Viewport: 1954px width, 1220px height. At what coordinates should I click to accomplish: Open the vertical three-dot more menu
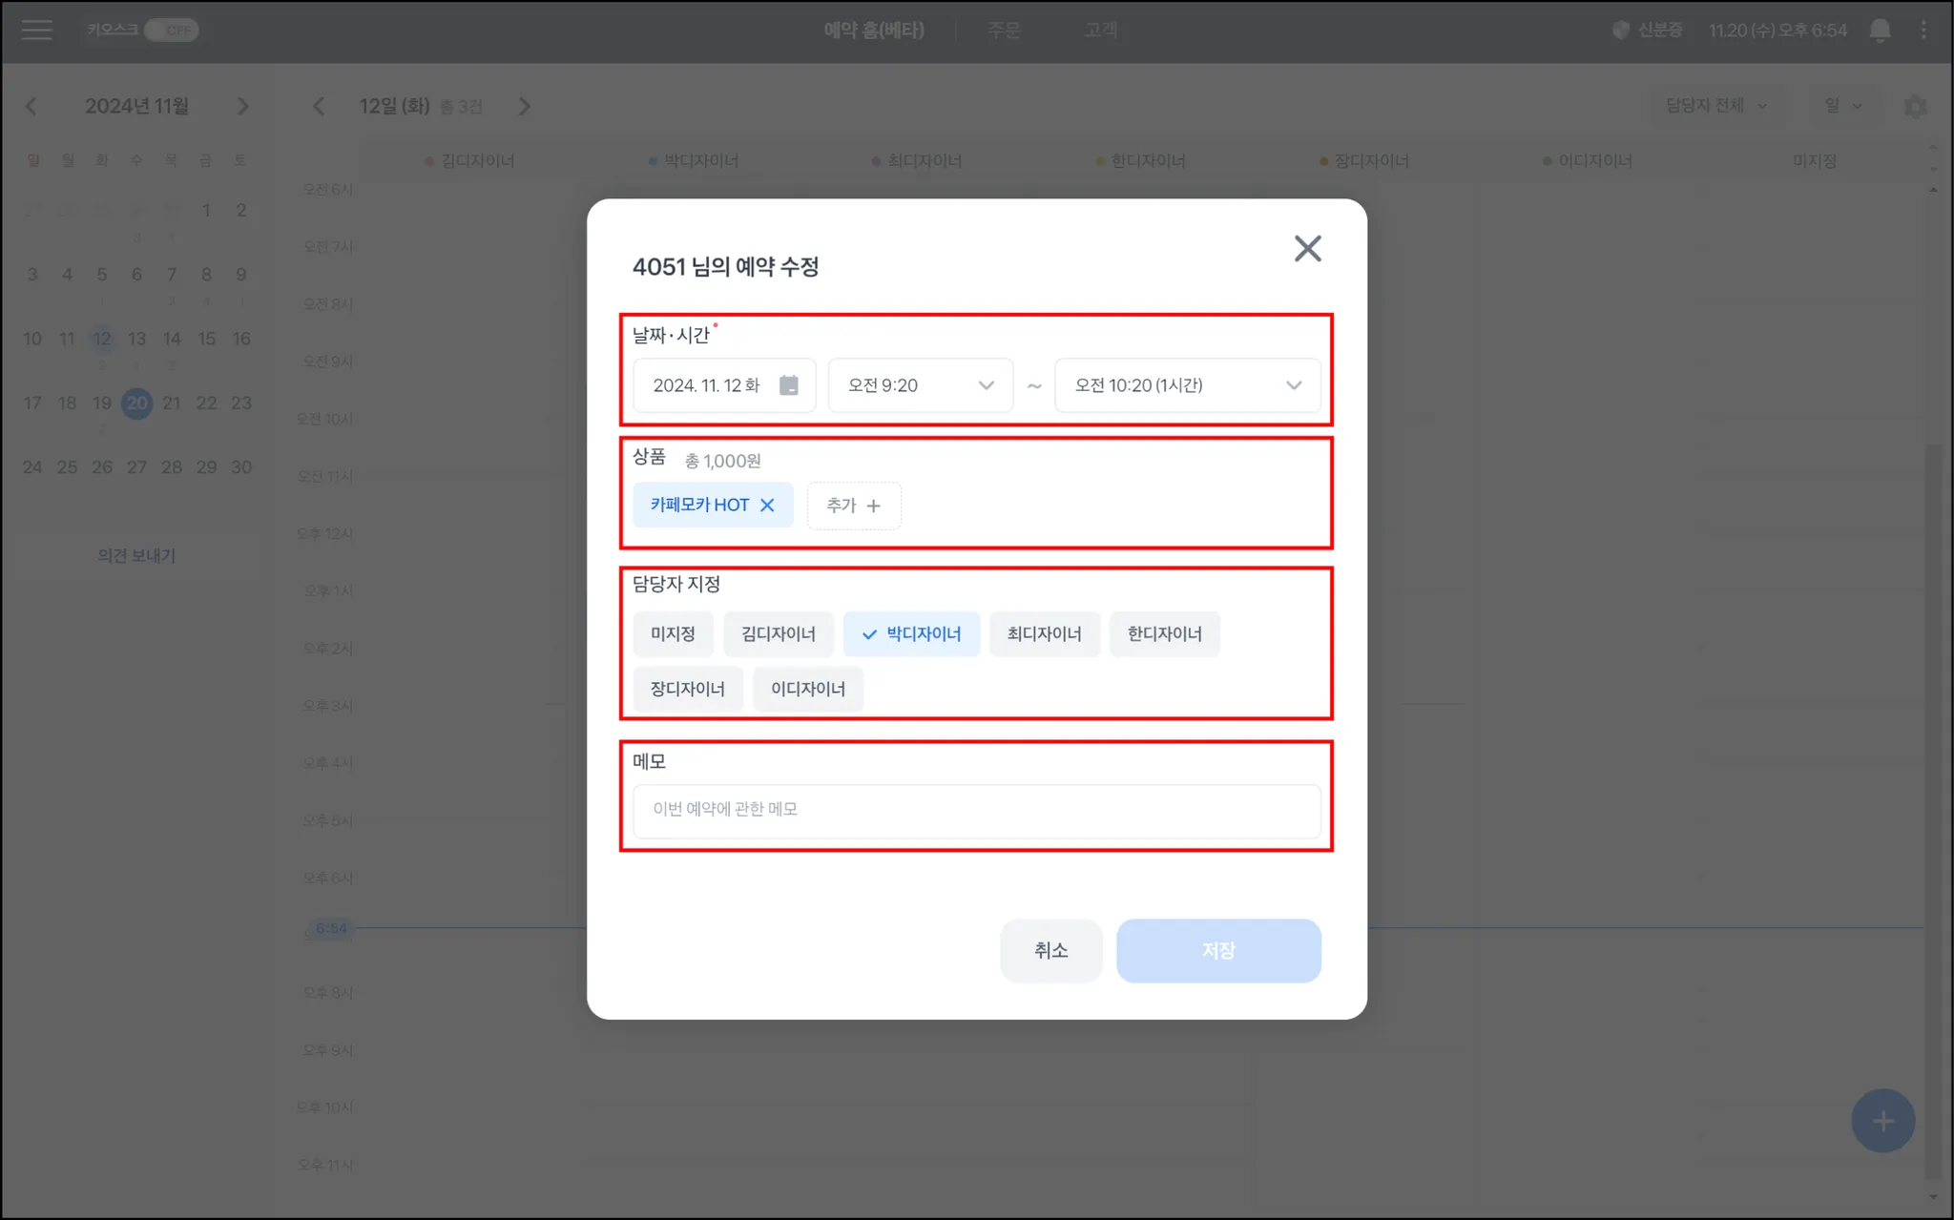1923,31
